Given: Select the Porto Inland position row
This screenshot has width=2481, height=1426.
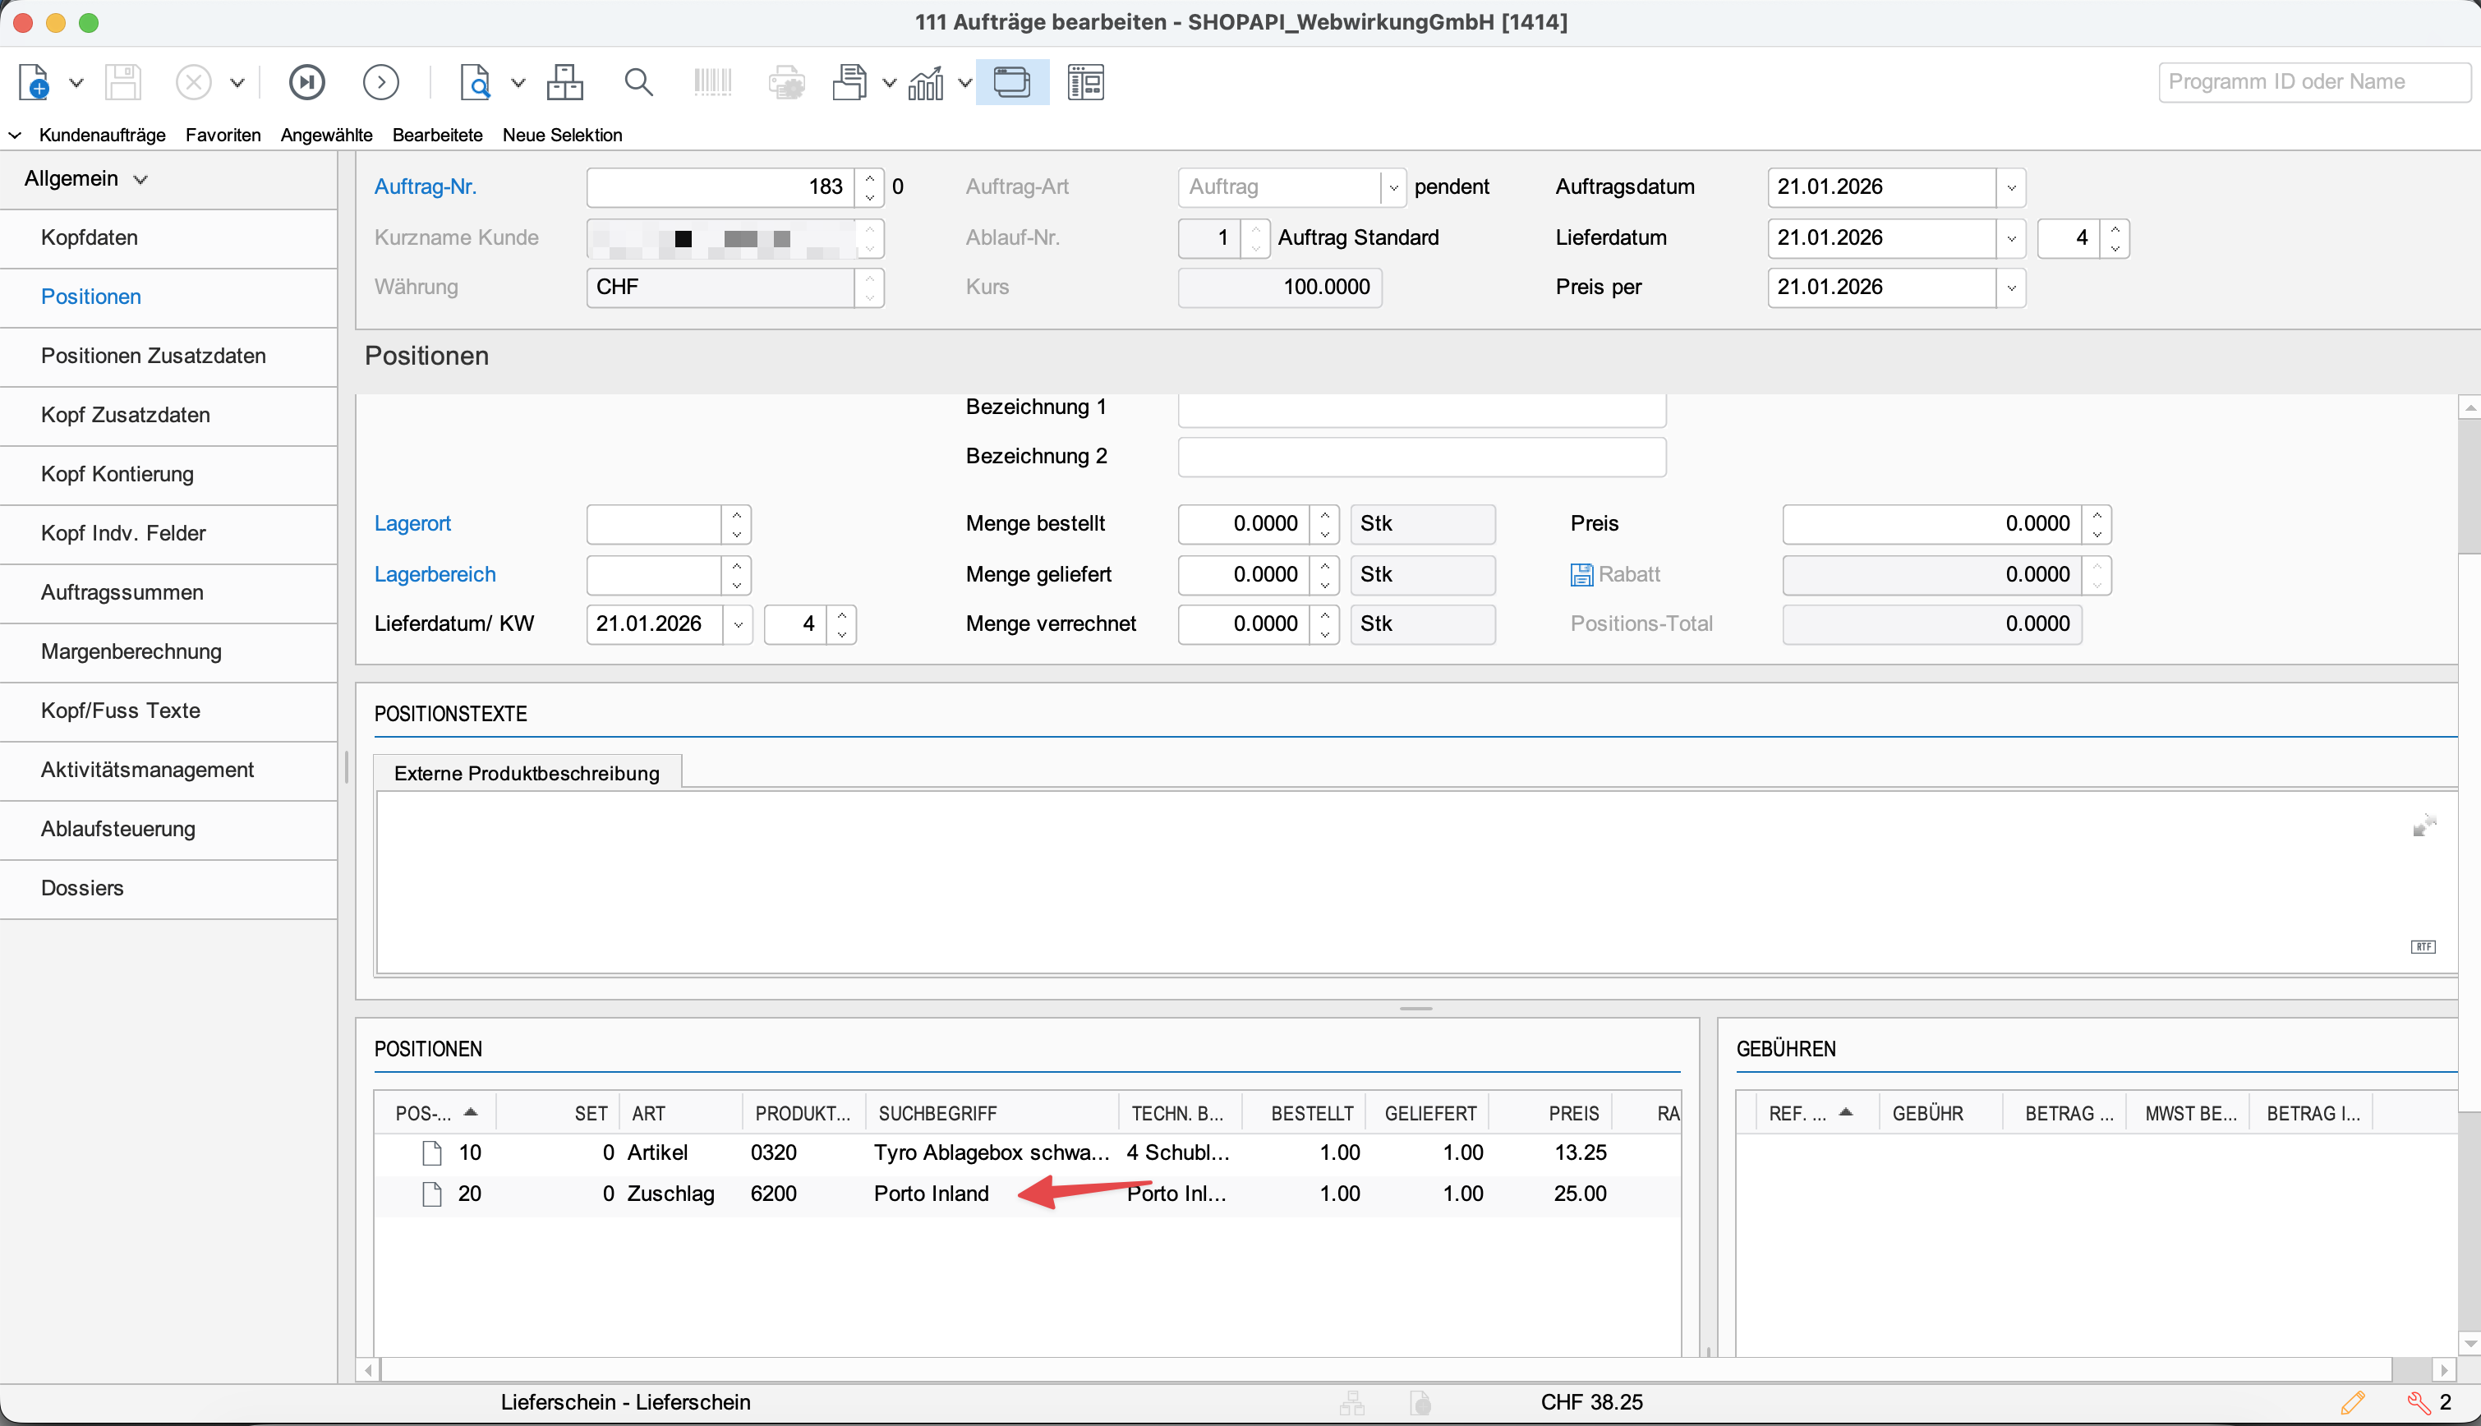Looking at the screenshot, I should click(x=931, y=1193).
